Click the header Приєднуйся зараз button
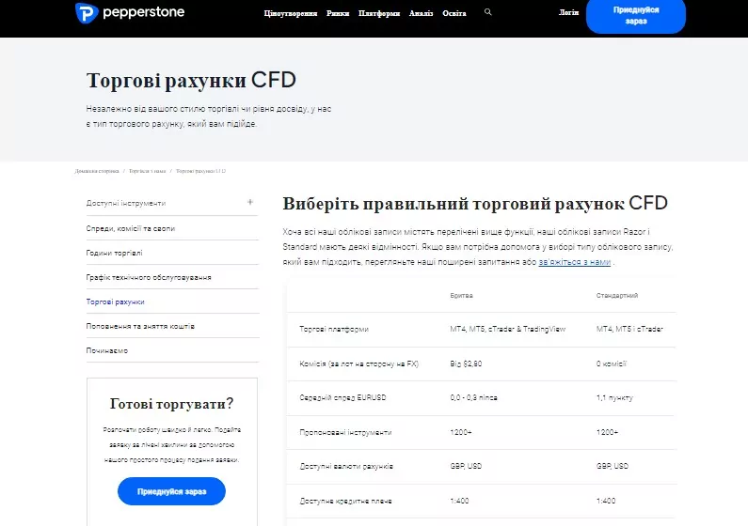This screenshot has height=526, width=748. click(636, 16)
